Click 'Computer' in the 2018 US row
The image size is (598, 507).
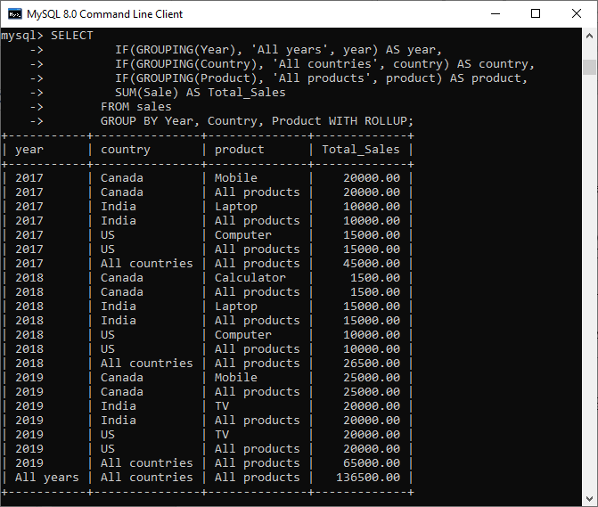(x=243, y=335)
